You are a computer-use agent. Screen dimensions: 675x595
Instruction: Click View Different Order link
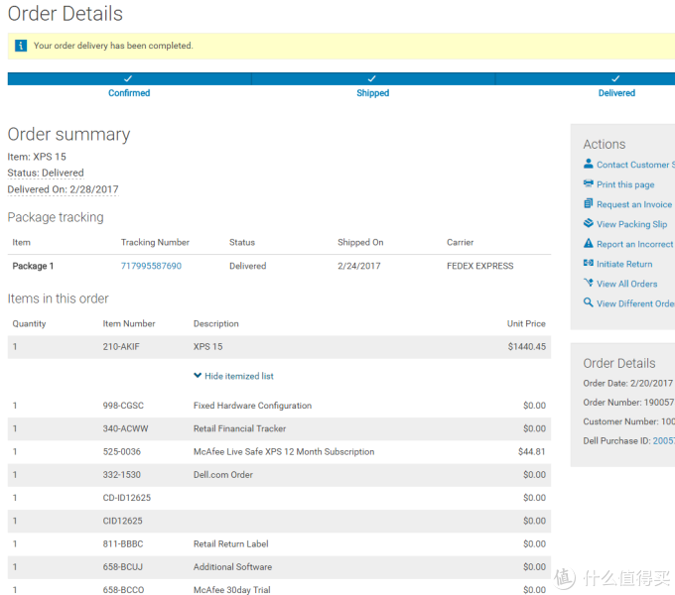pyautogui.click(x=635, y=303)
